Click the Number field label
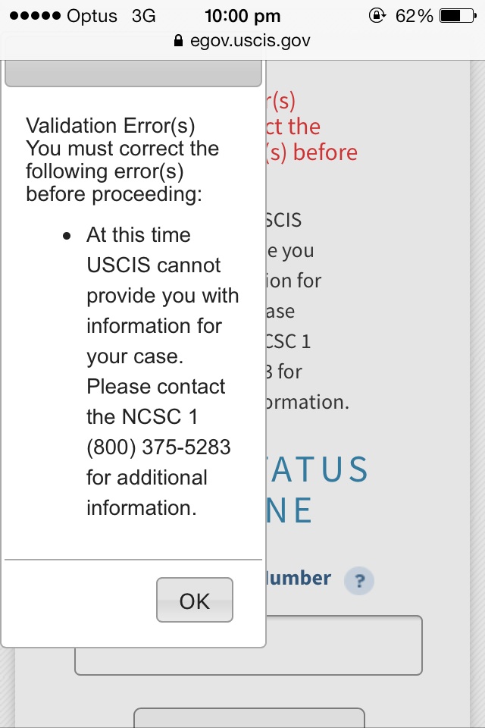The width and height of the screenshot is (485, 728). [298, 579]
